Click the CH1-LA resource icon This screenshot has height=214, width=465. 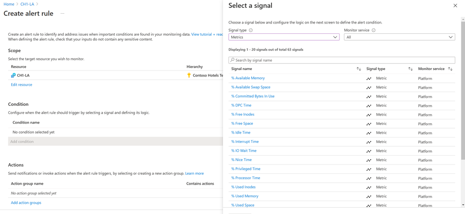coord(13,75)
